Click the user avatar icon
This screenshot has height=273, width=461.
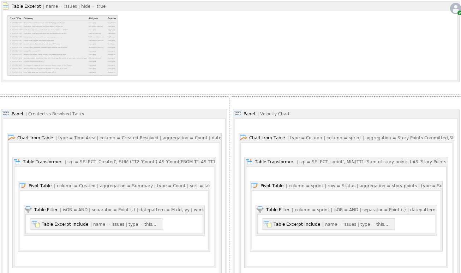[455, 8]
